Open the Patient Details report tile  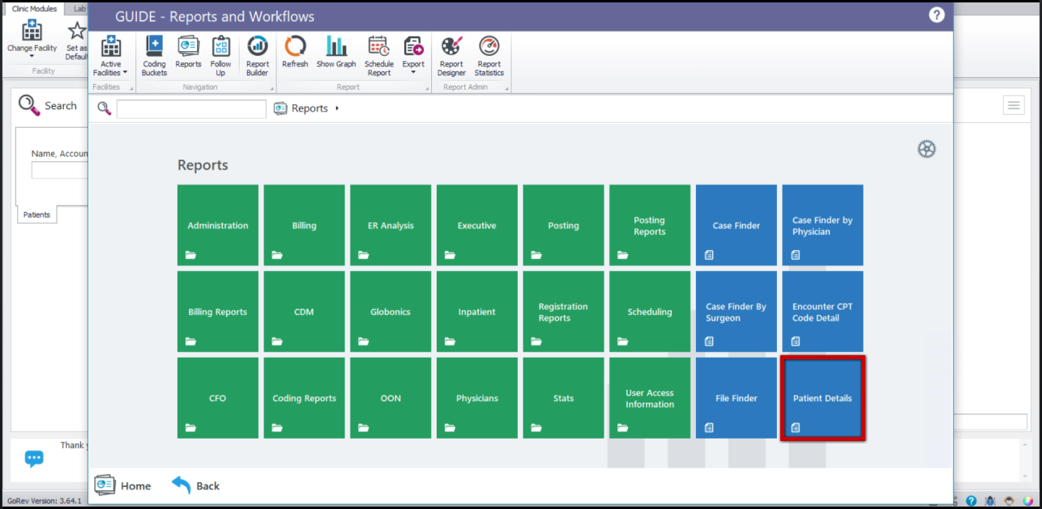[822, 398]
